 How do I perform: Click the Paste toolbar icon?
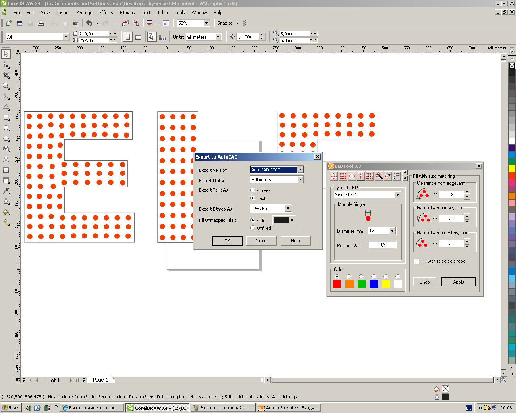pos(75,23)
